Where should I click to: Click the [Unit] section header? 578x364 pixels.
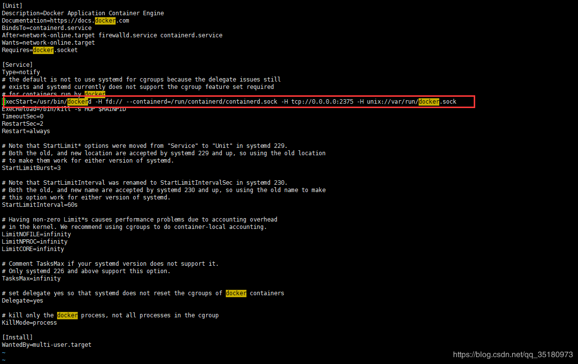(x=12, y=6)
